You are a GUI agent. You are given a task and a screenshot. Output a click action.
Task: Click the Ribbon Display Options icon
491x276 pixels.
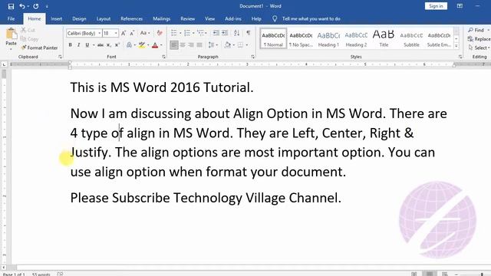pos(460,6)
